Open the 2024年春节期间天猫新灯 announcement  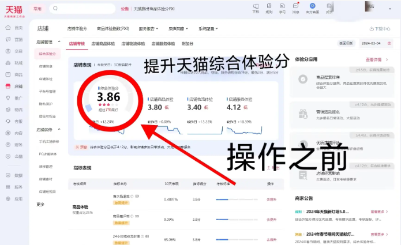tap(330, 234)
